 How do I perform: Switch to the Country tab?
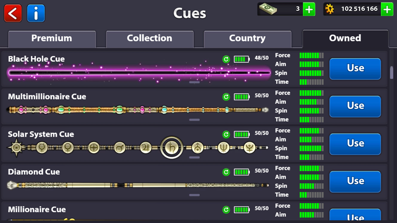click(x=247, y=39)
